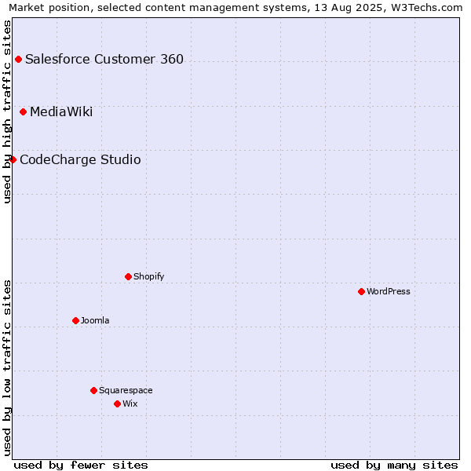The height and width of the screenshot is (471, 471).
Task: Select the WordPress data point
Action: pos(361,291)
